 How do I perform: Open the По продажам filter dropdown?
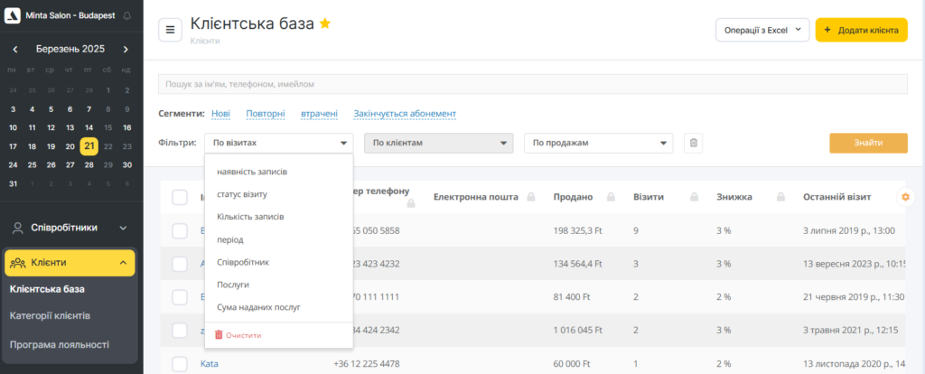(x=599, y=143)
